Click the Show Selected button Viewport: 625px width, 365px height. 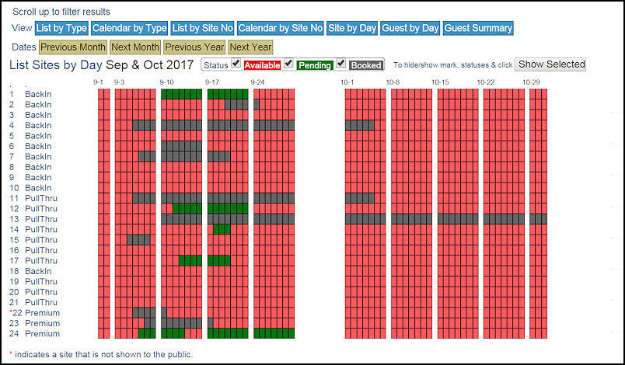[x=551, y=64]
